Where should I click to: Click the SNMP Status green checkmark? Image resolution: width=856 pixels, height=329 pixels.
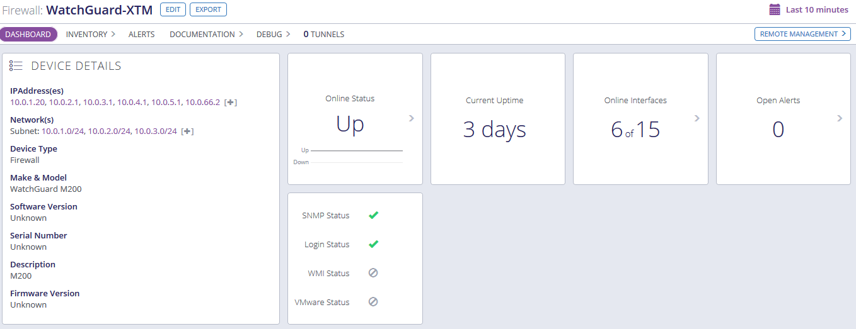(x=373, y=215)
